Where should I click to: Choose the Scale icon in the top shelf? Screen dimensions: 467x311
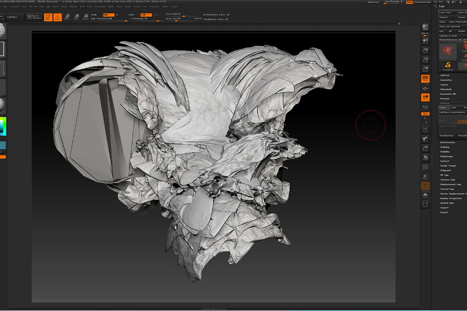(76, 17)
